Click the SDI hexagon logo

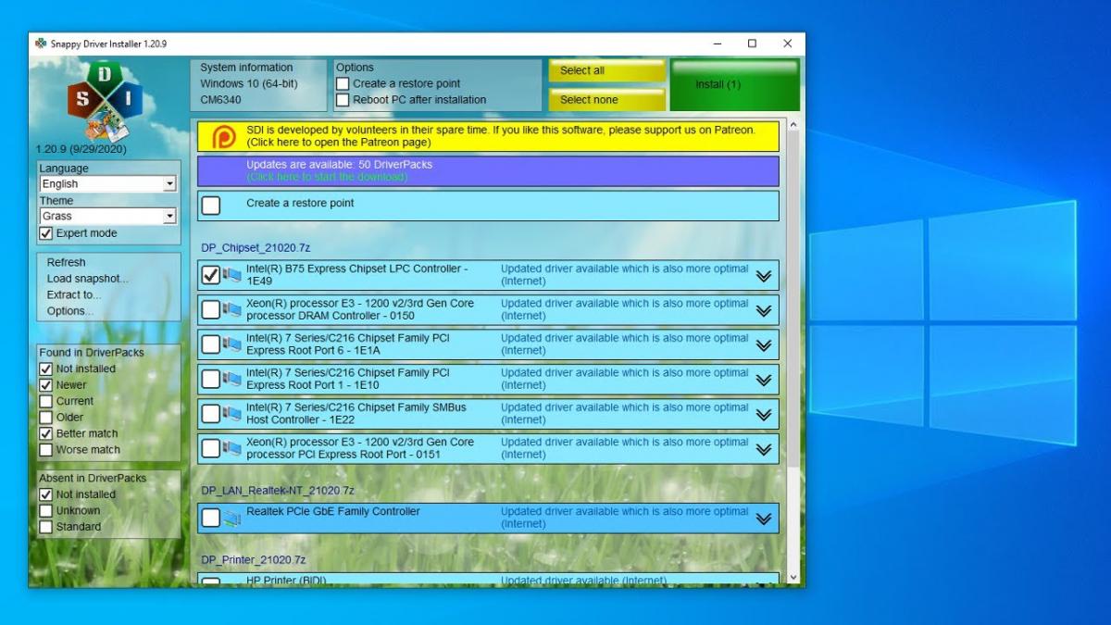click(105, 97)
